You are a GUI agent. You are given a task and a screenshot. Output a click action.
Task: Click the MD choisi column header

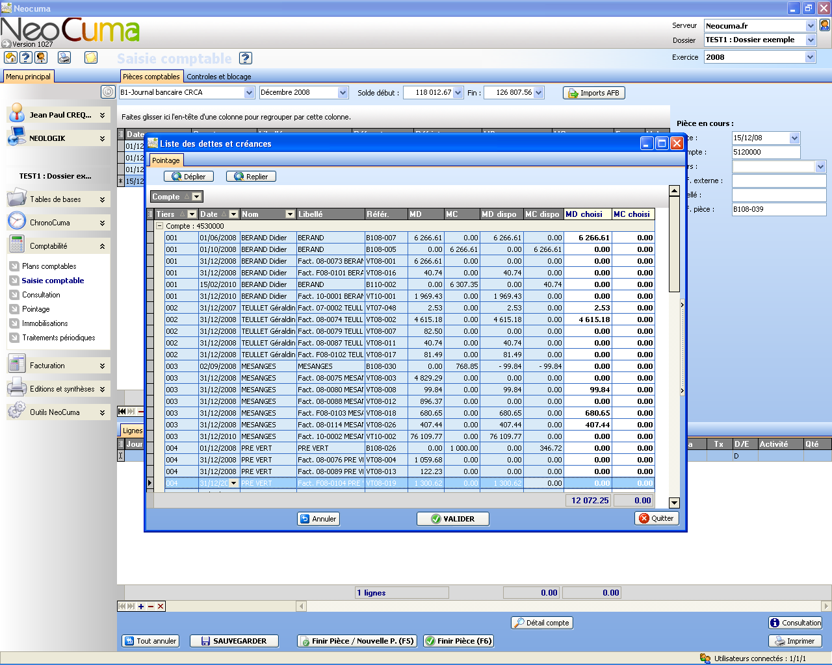[x=587, y=214]
